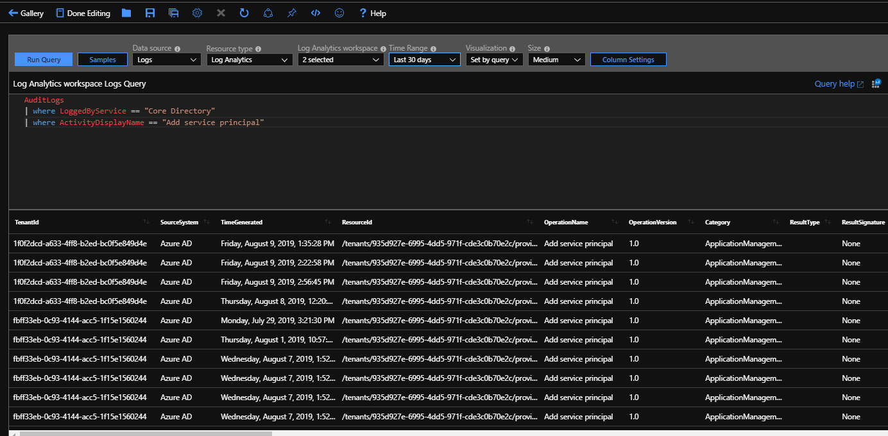The height and width of the screenshot is (436, 888).
Task: Click the Pin workbook icon
Action: pos(291,13)
